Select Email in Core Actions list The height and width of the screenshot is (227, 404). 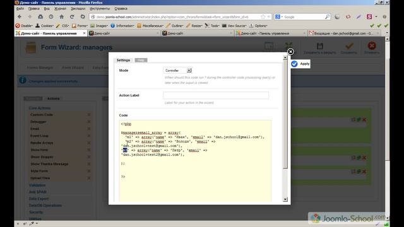tap(35, 129)
